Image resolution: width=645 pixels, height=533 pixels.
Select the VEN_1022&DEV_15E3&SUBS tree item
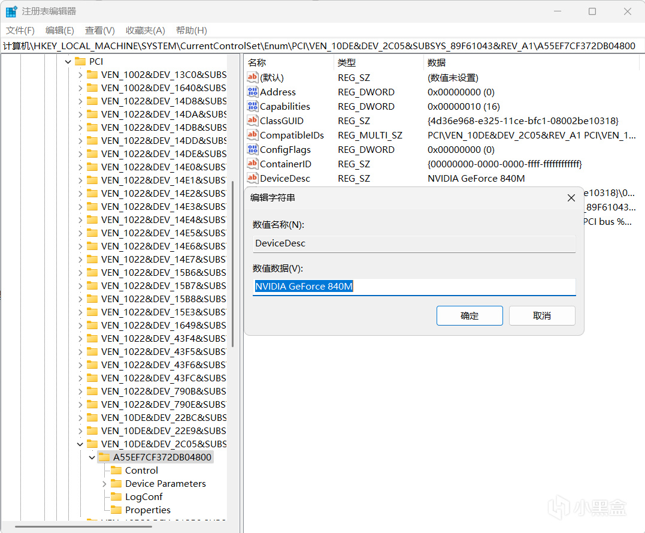[163, 312]
